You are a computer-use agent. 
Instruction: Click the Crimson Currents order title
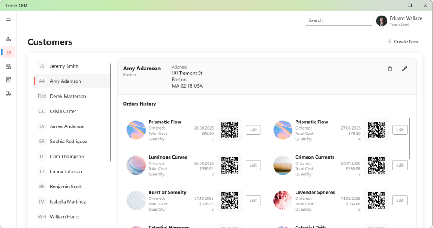(315, 157)
